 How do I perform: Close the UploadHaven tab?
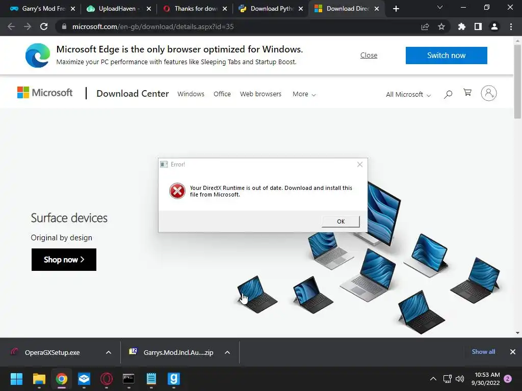(149, 9)
